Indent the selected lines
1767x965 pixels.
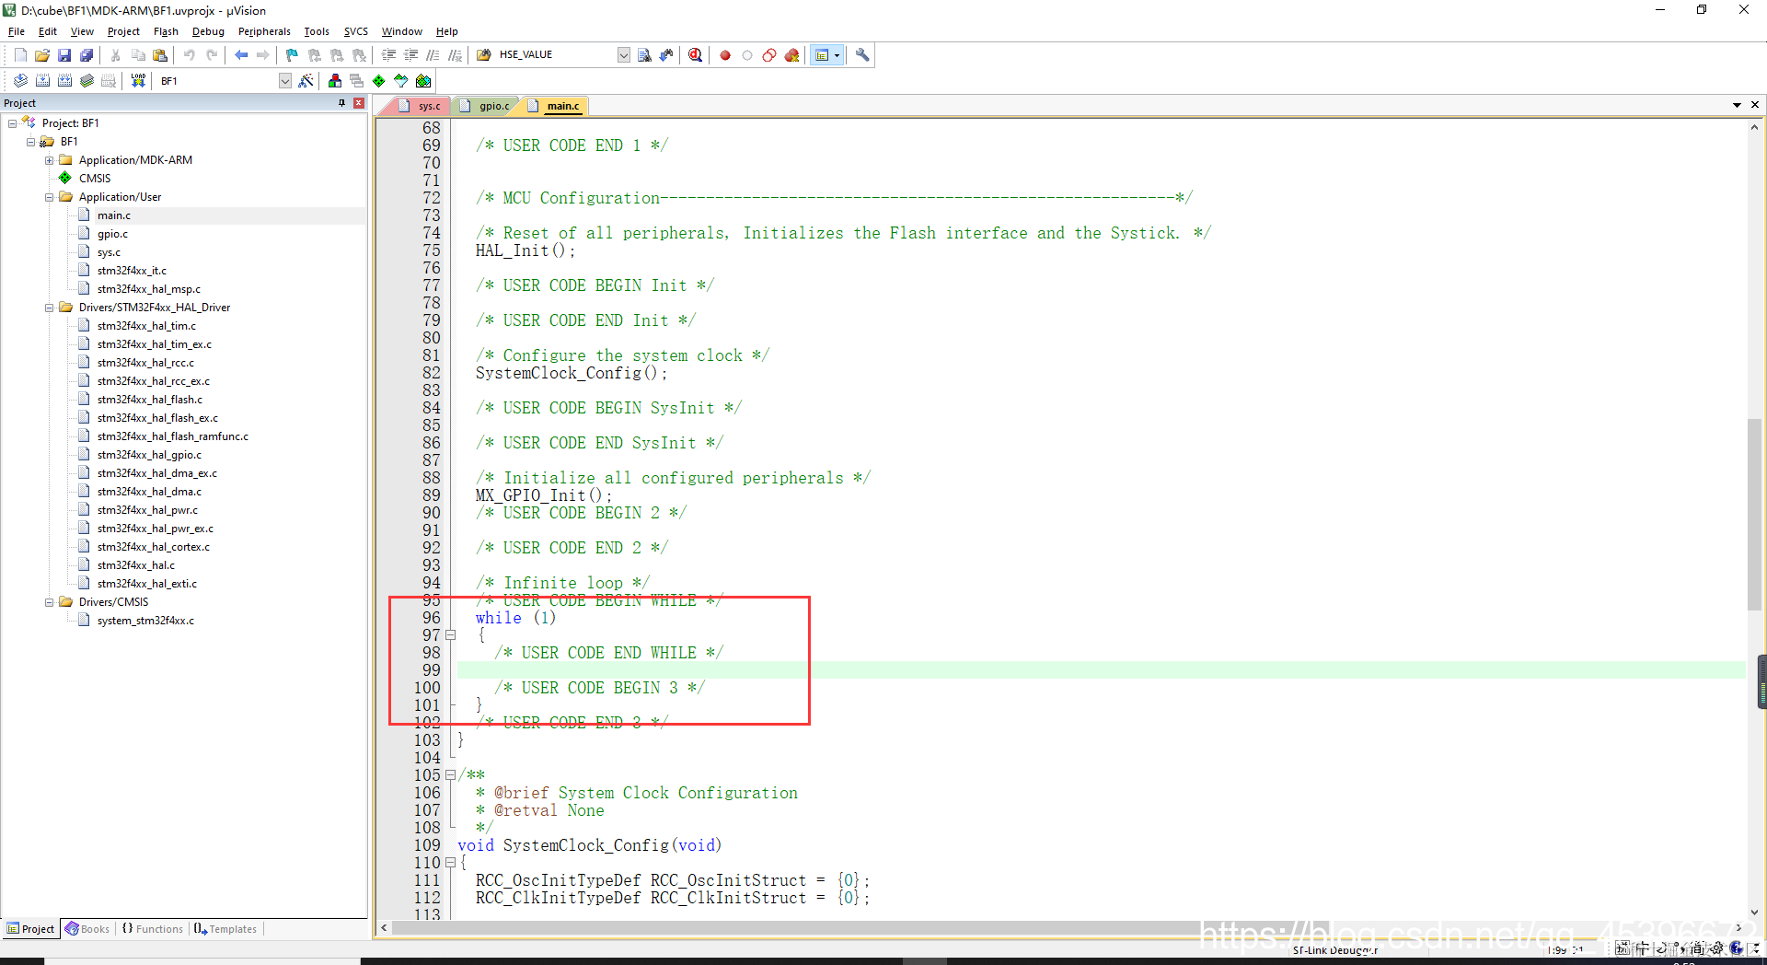(x=388, y=55)
